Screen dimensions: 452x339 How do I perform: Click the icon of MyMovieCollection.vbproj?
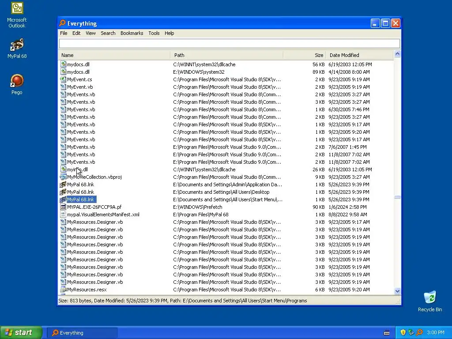pyautogui.click(x=63, y=177)
